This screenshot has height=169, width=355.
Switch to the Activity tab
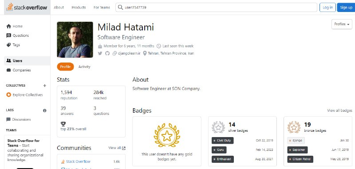(84, 67)
